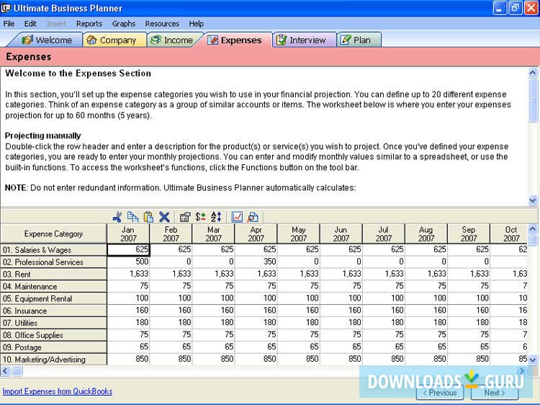
Task: Click Postage Feb 2007 cell 65
Action: pos(171,347)
